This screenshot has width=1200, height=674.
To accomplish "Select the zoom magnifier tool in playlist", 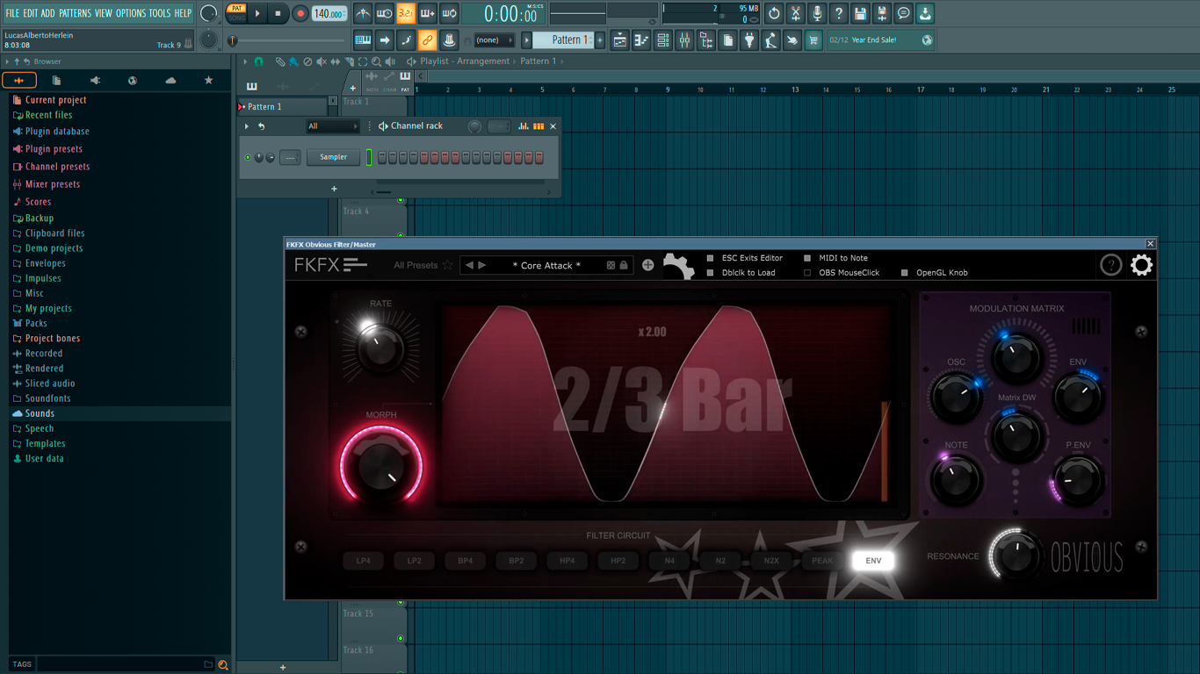I will pos(376,61).
